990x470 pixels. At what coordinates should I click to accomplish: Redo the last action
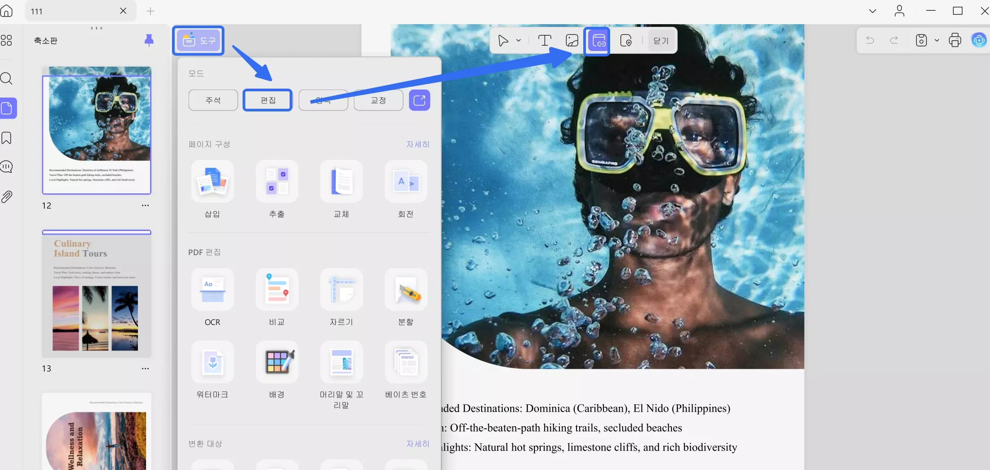coord(894,40)
